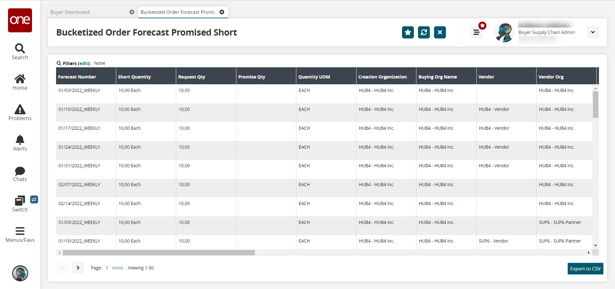615x289 pixels.
Task: Open the Chats speech bubble
Action: tap(20, 171)
